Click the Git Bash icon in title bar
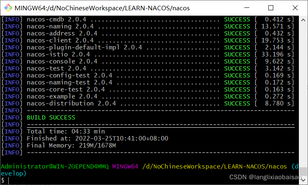Viewport: 308px width, 185px height. tap(8, 8)
